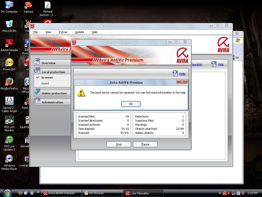
Task: Expand Administration section
Action: click(52, 102)
